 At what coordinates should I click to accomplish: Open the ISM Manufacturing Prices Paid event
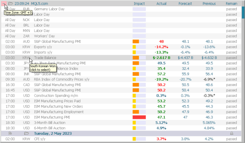click(x=57, y=101)
